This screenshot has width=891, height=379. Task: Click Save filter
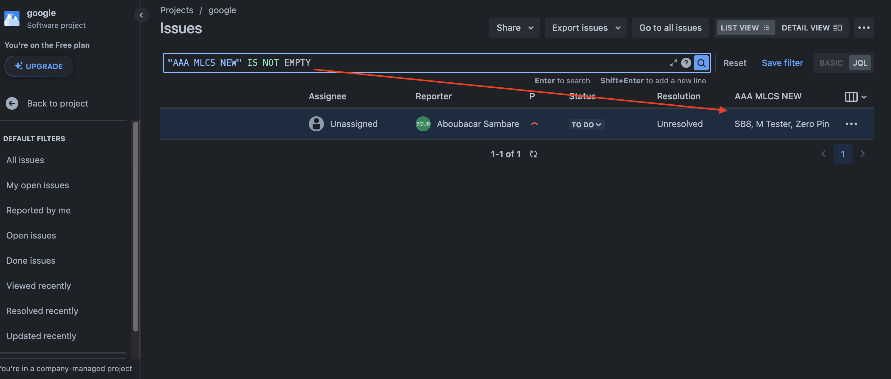point(782,63)
